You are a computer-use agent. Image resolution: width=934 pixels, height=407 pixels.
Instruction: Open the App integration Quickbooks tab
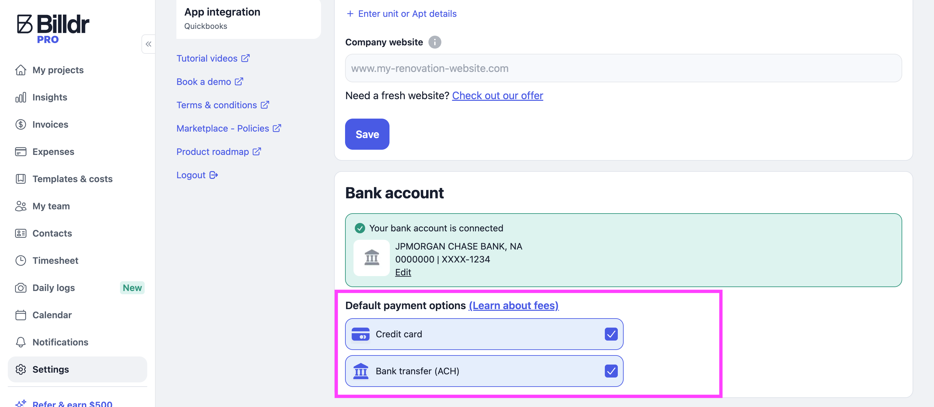pyautogui.click(x=248, y=18)
